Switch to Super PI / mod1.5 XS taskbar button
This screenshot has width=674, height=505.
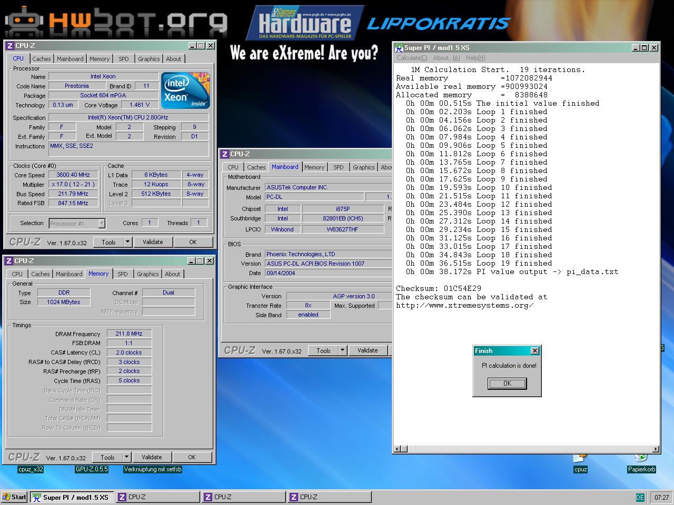click(72, 497)
